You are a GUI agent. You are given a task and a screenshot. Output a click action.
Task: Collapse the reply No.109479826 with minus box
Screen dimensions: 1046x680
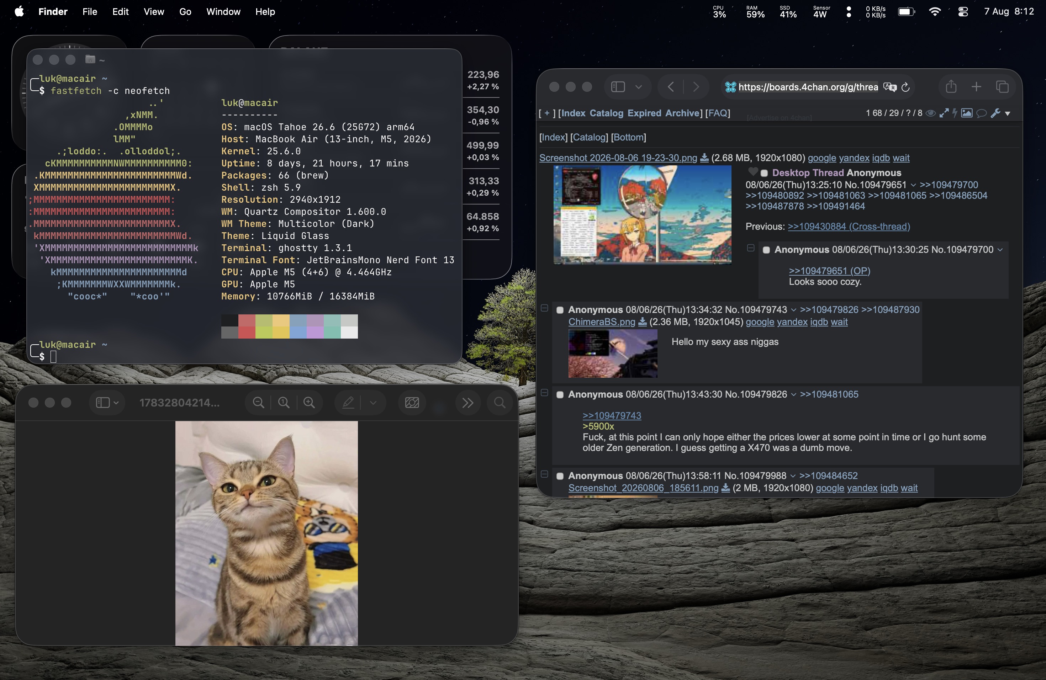544,393
